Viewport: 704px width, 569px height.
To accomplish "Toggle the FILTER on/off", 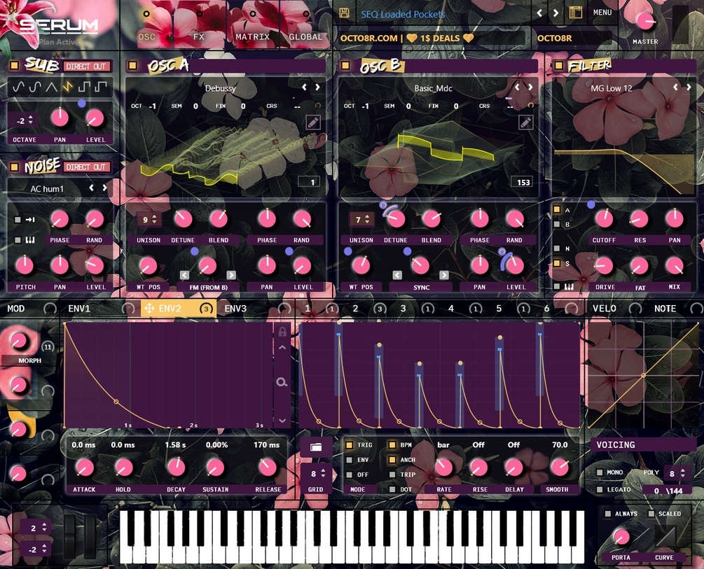I will pos(558,66).
